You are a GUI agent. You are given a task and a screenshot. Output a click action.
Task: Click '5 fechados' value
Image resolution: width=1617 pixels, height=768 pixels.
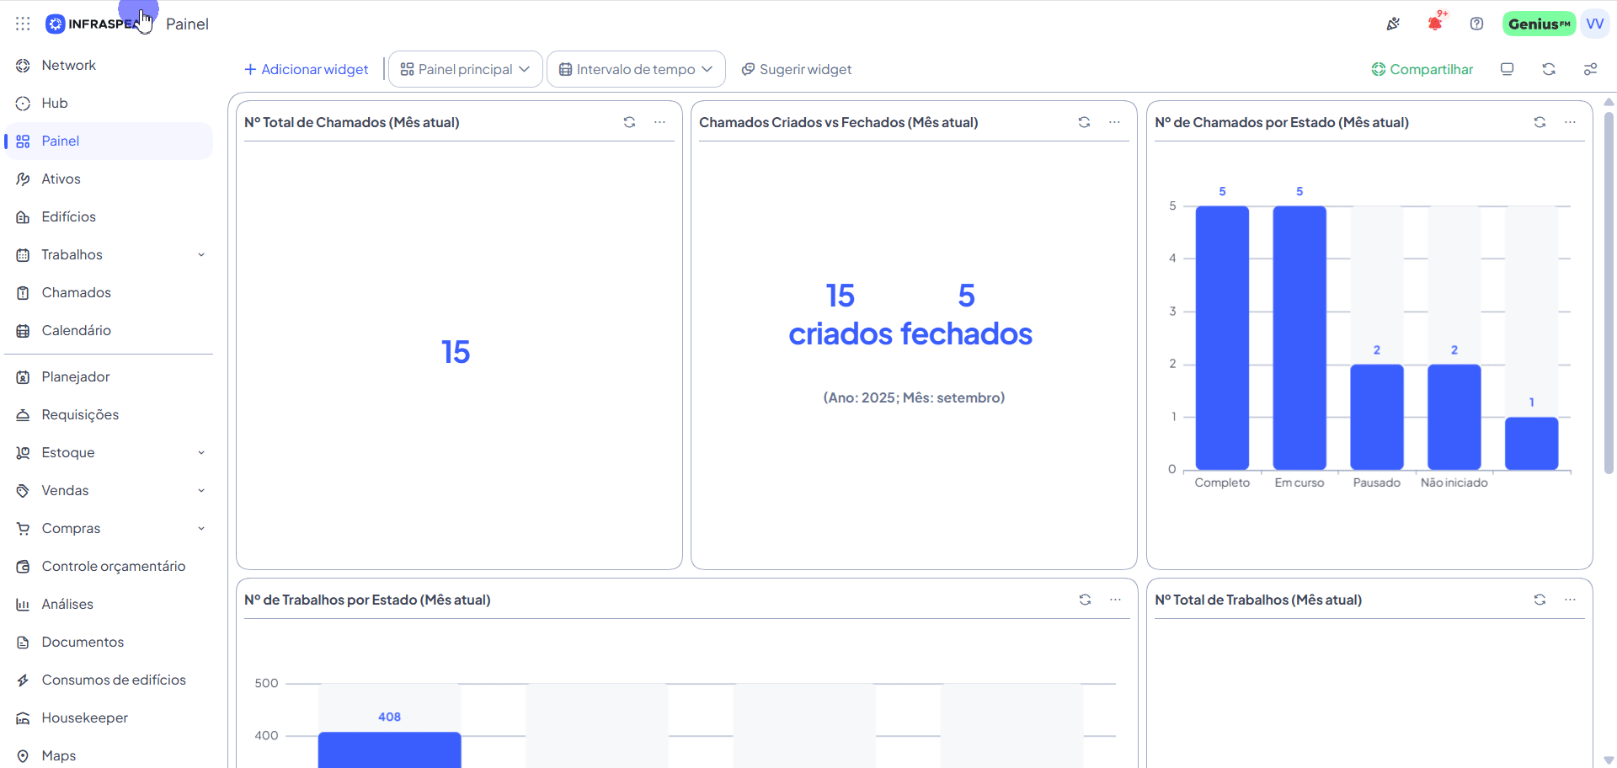pyautogui.click(x=967, y=315)
